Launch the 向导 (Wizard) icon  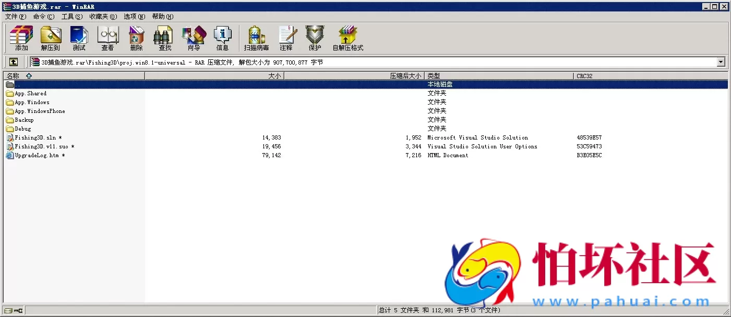(194, 38)
